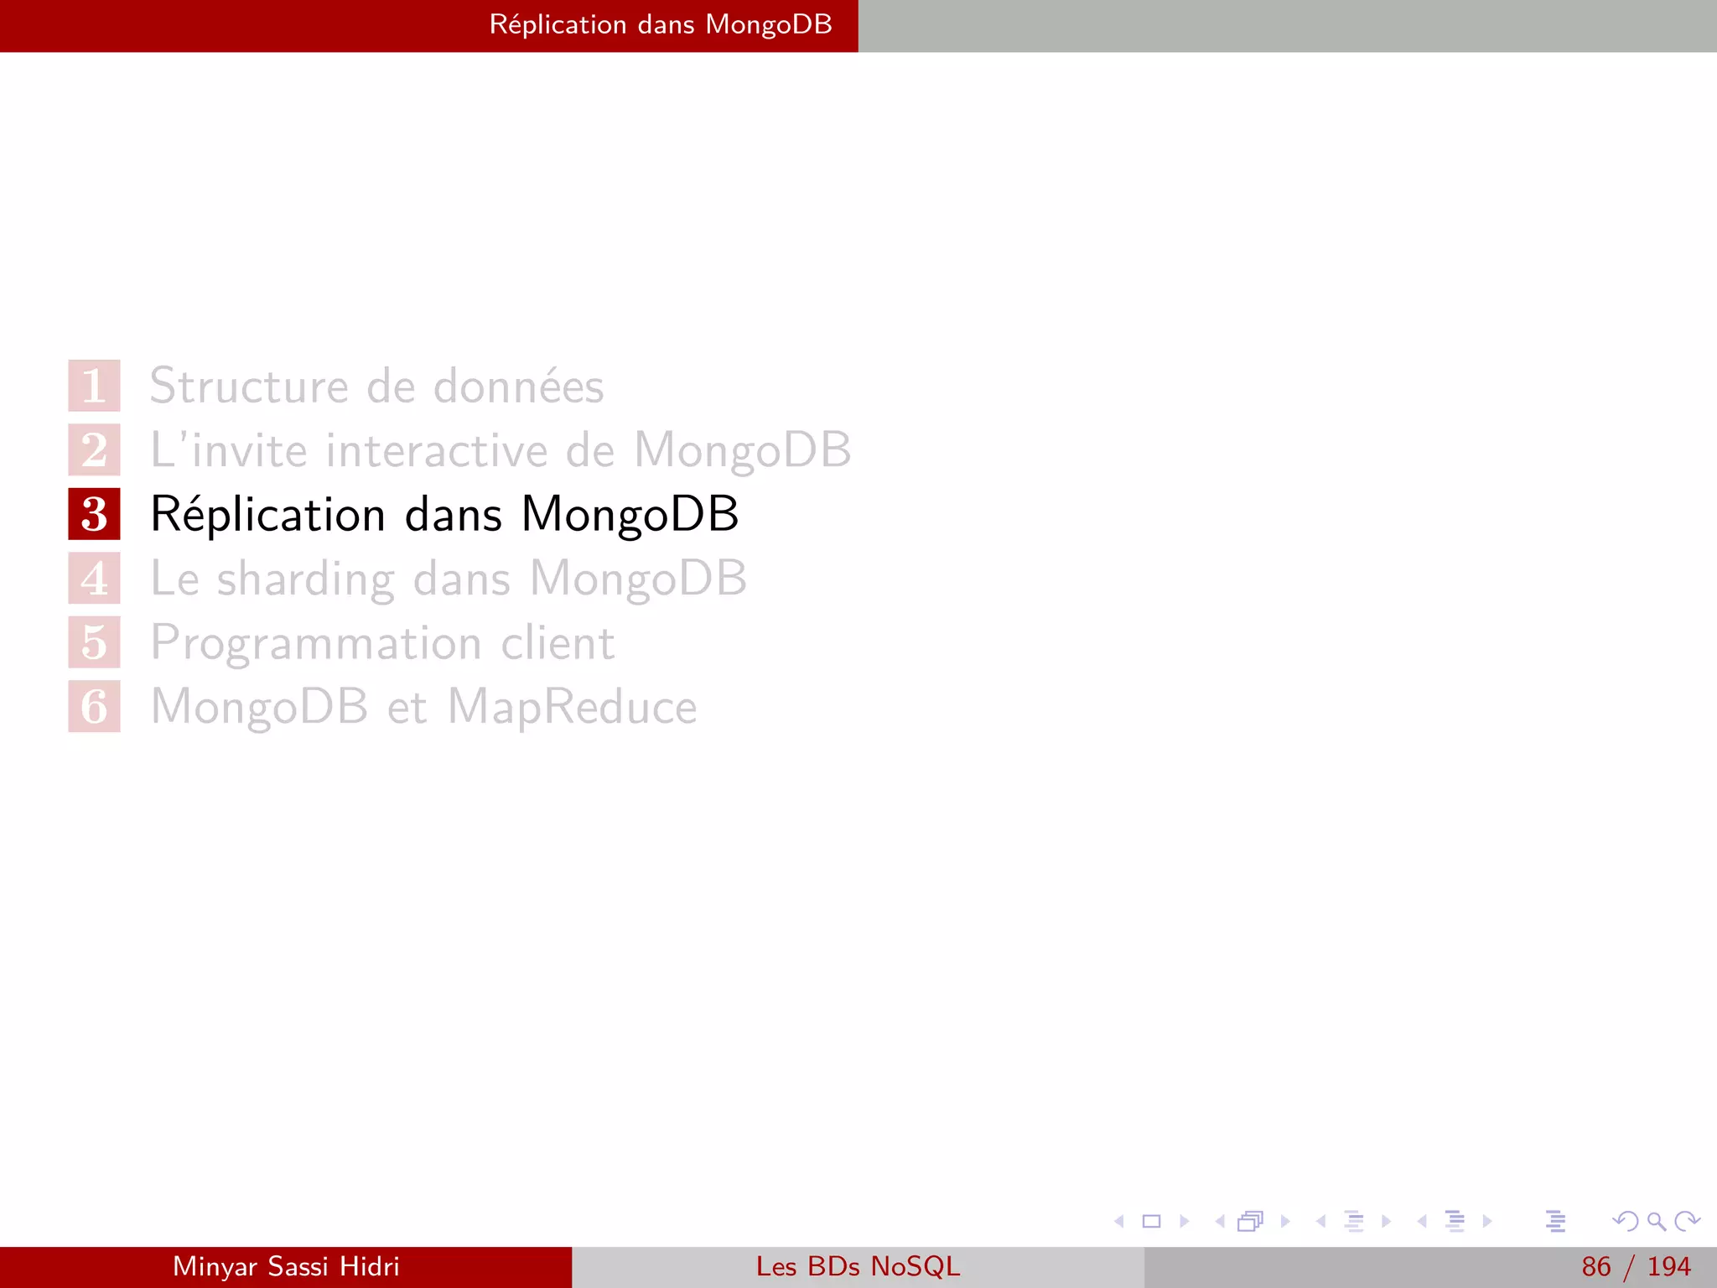Click the numbered box 5
1717x1288 pixels.
[x=94, y=642]
